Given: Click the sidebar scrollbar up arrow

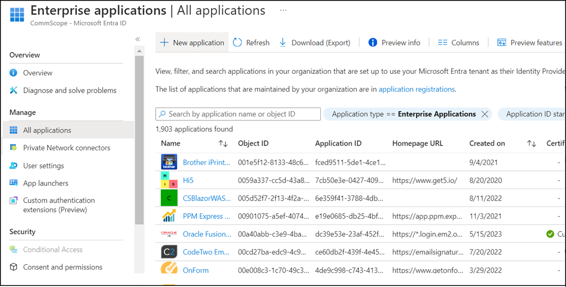Looking at the screenshot, I should (139, 51).
